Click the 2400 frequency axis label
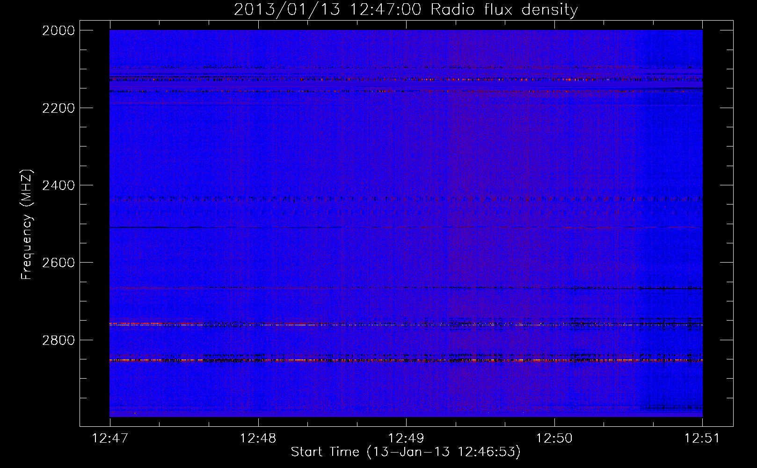The image size is (757, 468). pos(58,185)
